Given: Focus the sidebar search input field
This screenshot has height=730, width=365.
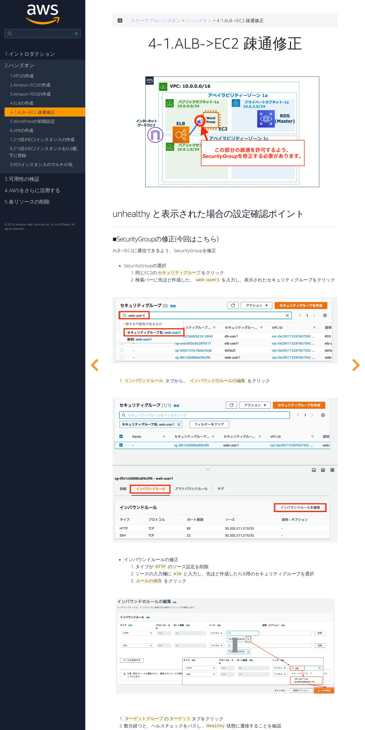Looking at the screenshot, I should [43, 34].
